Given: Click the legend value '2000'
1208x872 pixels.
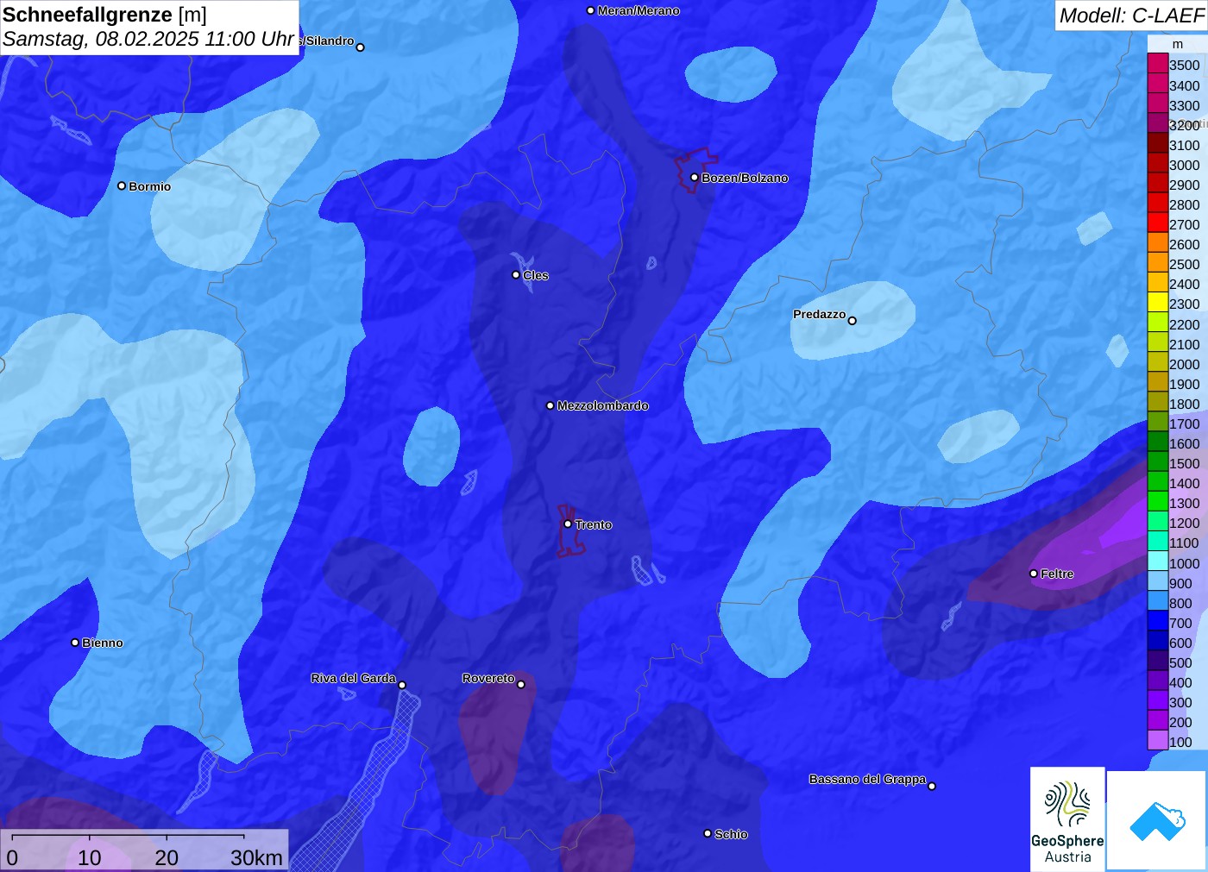Looking at the screenshot, I should tap(1184, 364).
